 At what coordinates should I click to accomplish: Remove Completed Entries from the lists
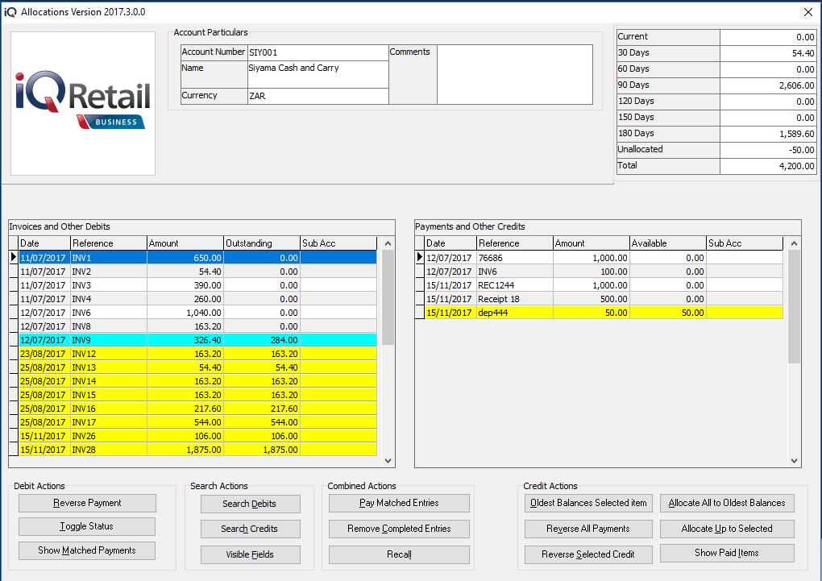tap(399, 529)
